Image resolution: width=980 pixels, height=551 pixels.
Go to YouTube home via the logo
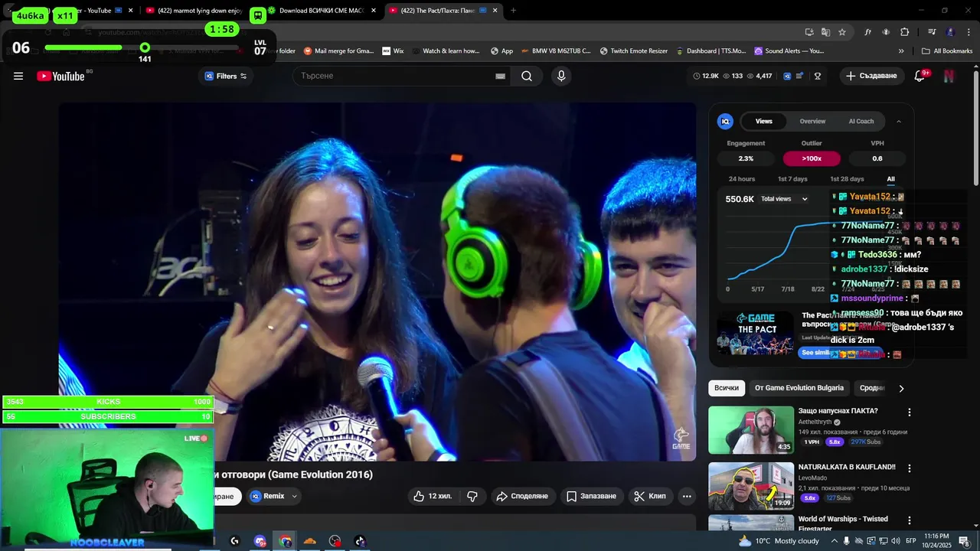[60, 76]
